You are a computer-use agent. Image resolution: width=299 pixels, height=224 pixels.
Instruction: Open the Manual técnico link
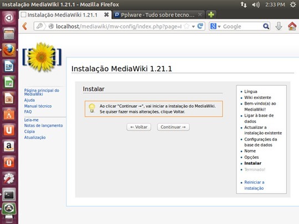pos(38,106)
